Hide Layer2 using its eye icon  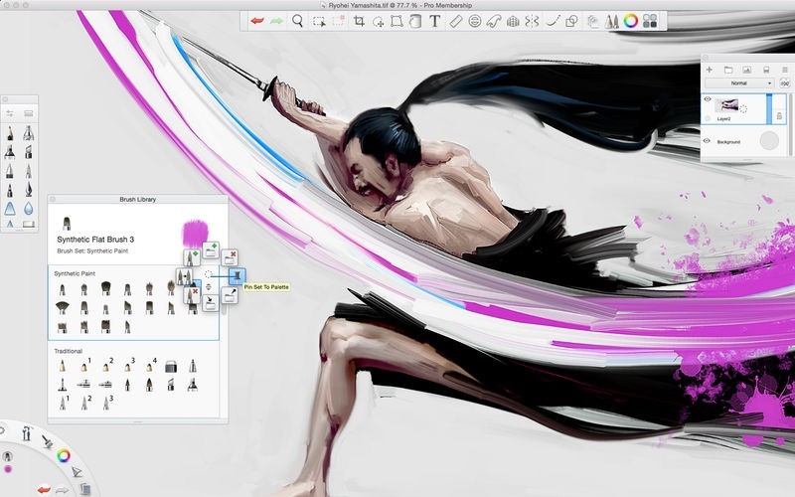click(708, 99)
